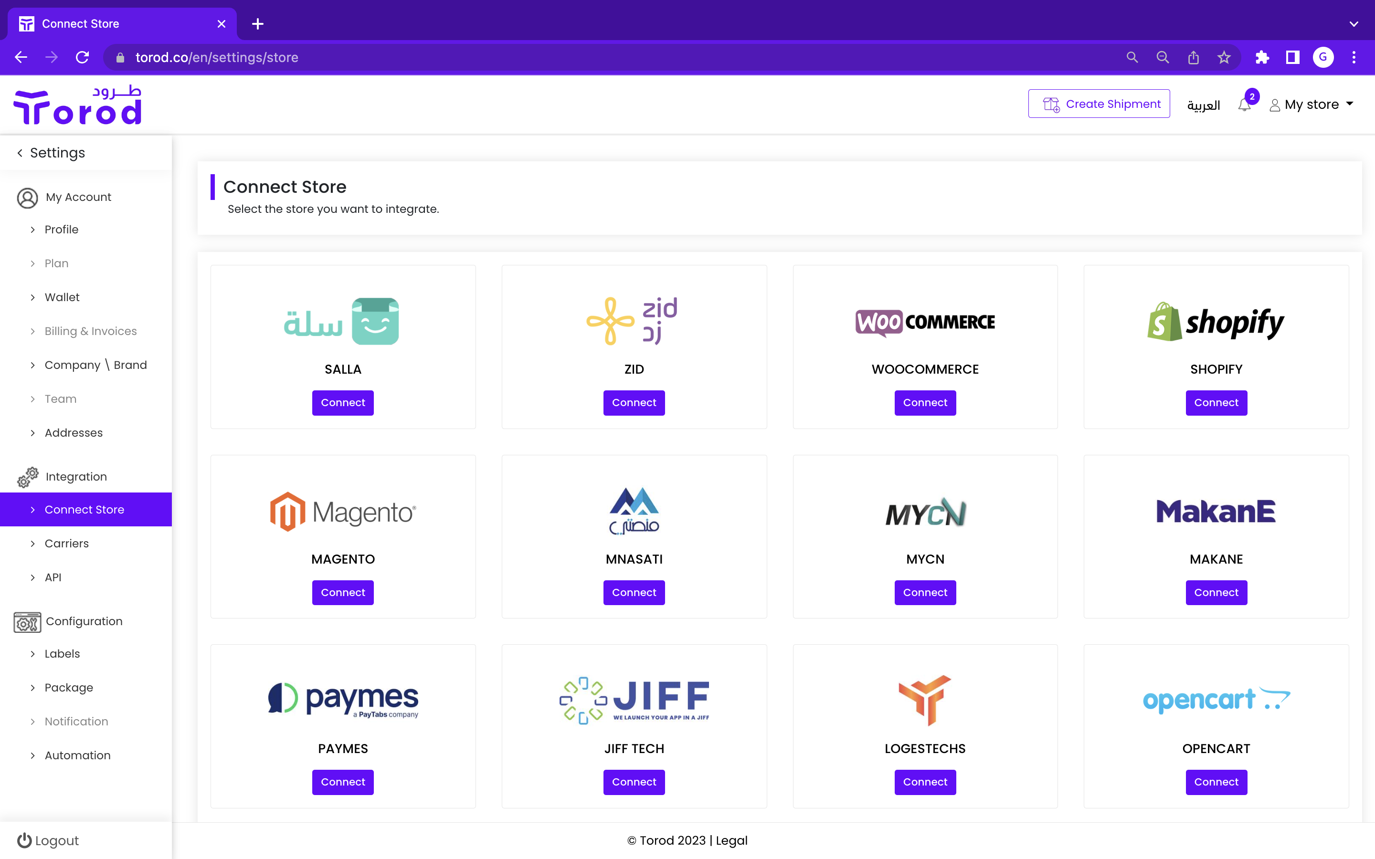Click the WooCommerce logo
This screenshot has height=859, width=1375.
pos(925,322)
